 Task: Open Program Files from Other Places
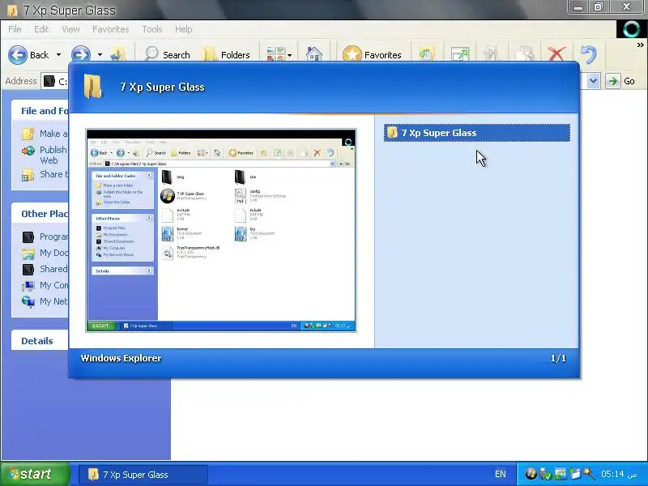click(x=45, y=237)
